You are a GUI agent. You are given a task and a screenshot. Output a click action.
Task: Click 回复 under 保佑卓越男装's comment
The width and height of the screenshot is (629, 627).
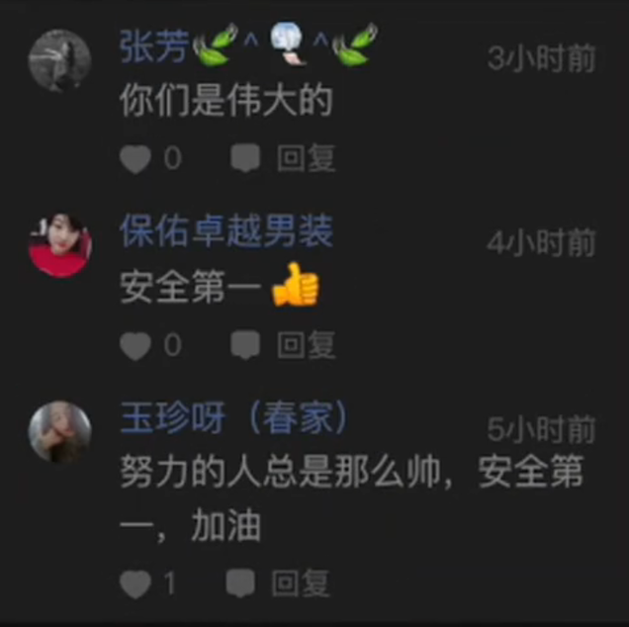click(x=306, y=345)
